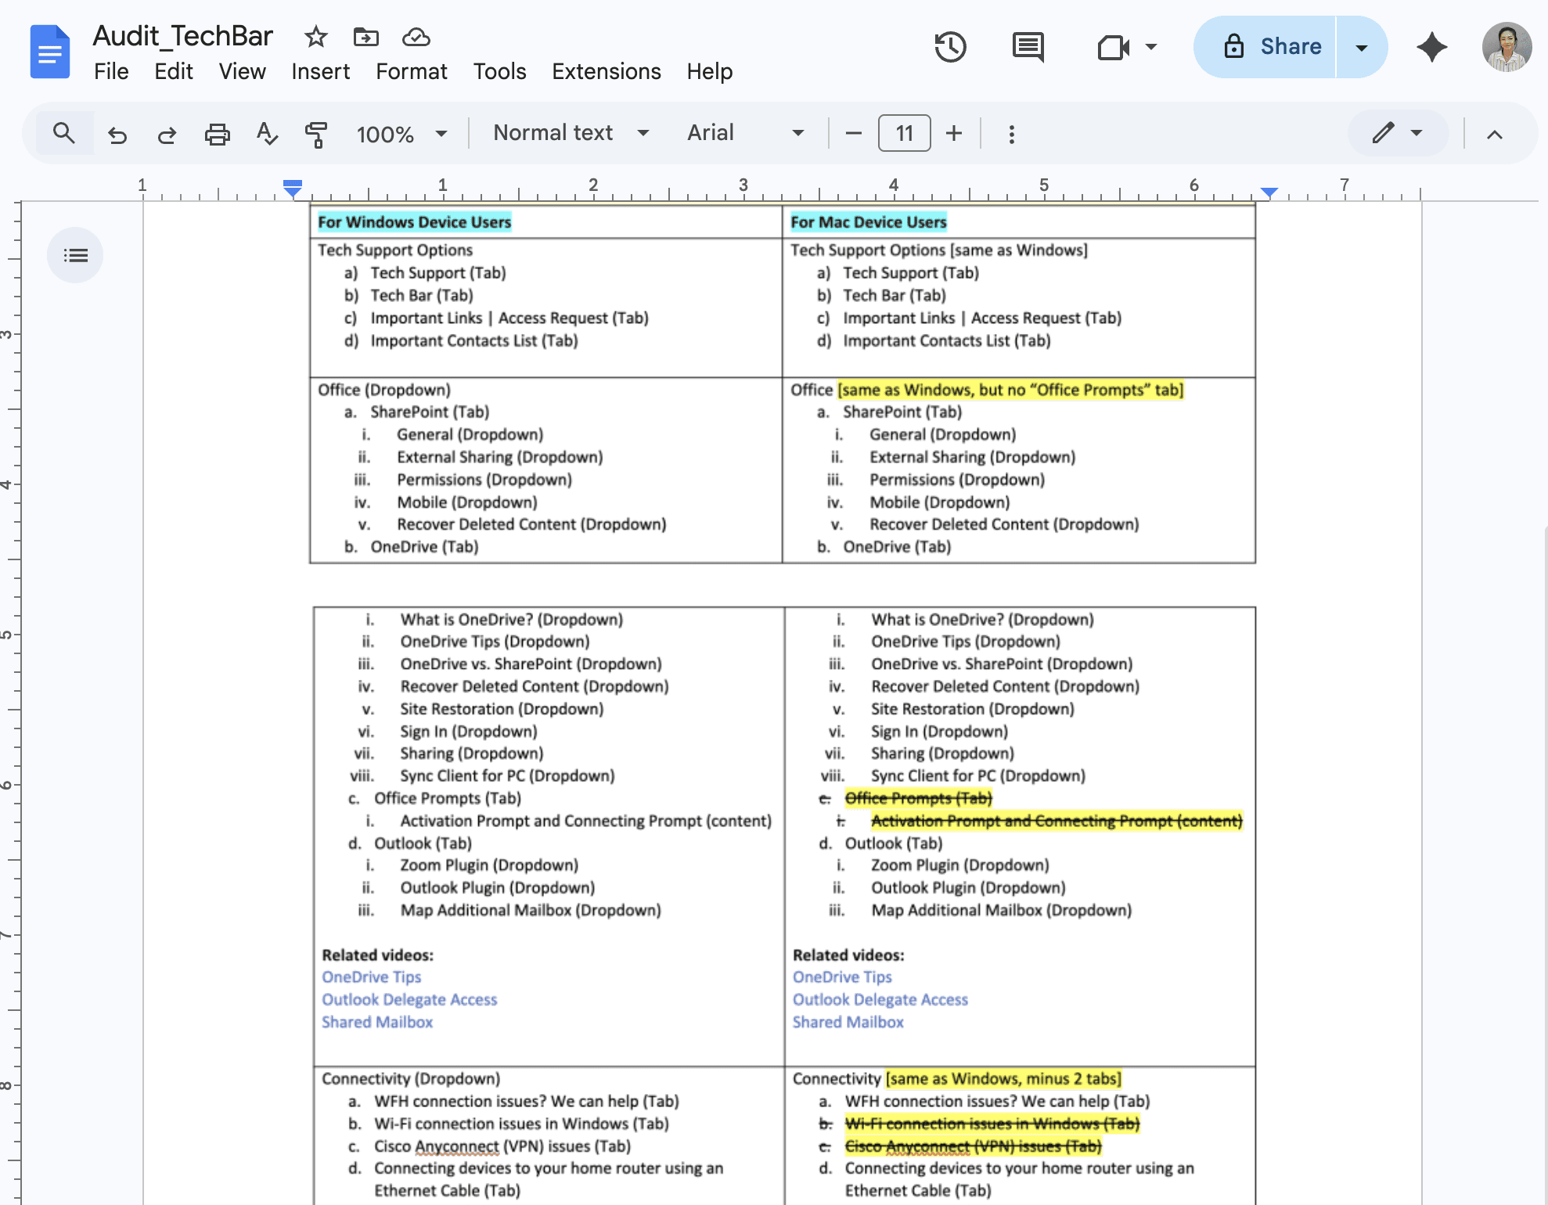This screenshot has height=1205, width=1548.
Task: Open the OneDrive Tips link
Action: 371,977
